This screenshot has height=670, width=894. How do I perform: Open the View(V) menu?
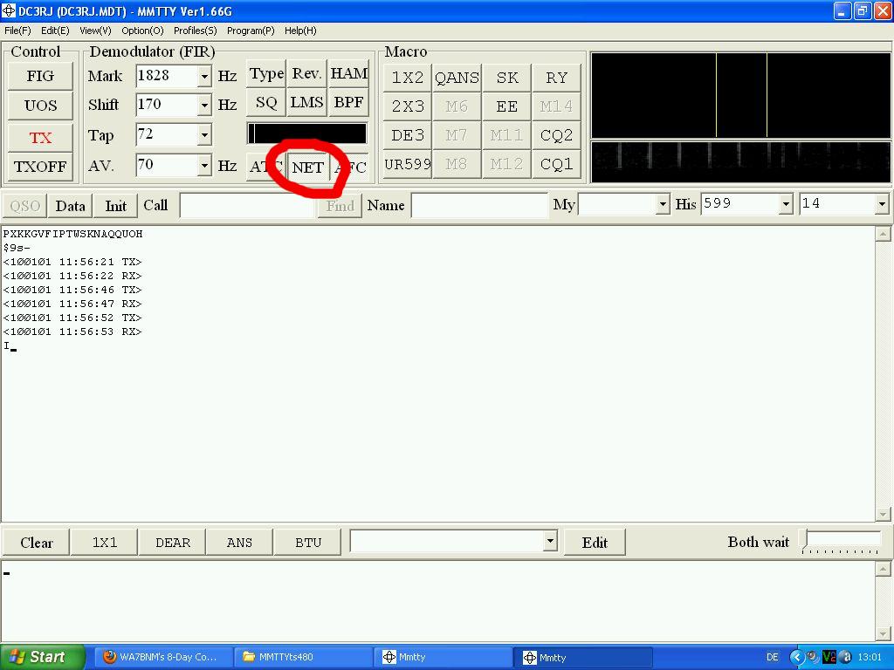point(95,31)
